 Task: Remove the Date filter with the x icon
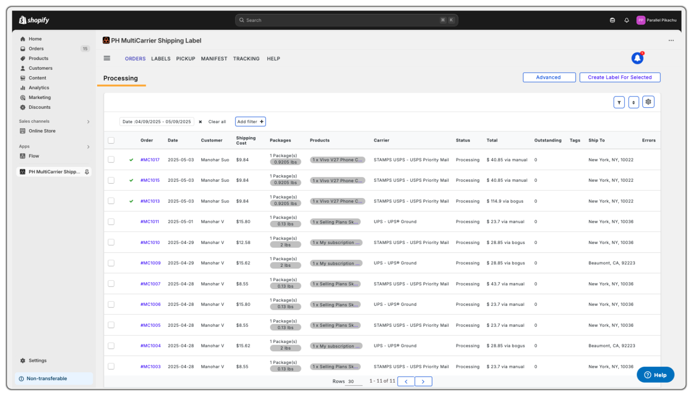pos(200,122)
